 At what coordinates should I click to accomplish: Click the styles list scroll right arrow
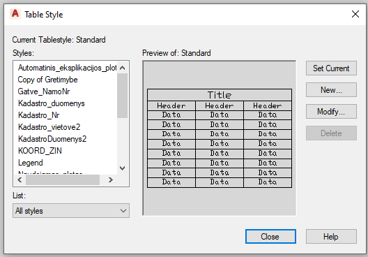coord(111,180)
